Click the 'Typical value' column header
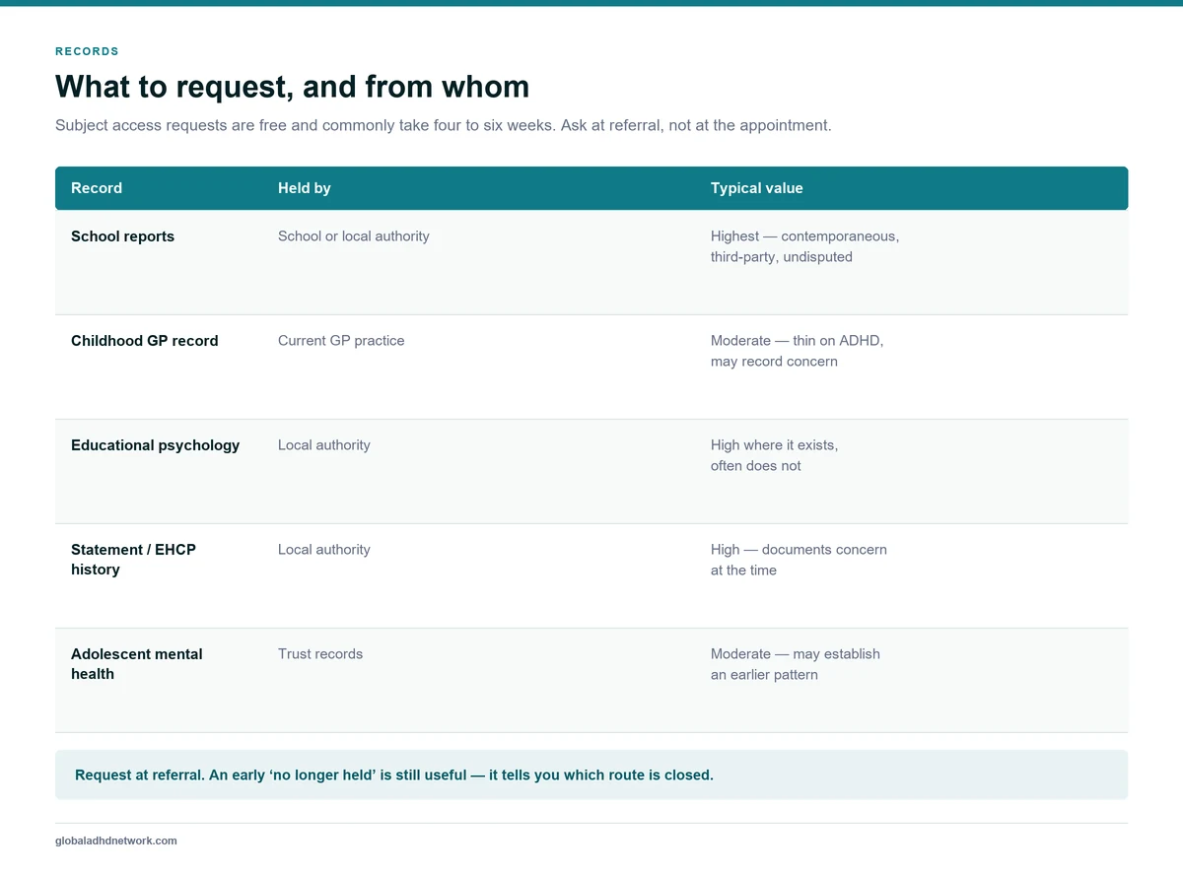The height and width of the screenshot is (874, 1183). coord(757,188)
